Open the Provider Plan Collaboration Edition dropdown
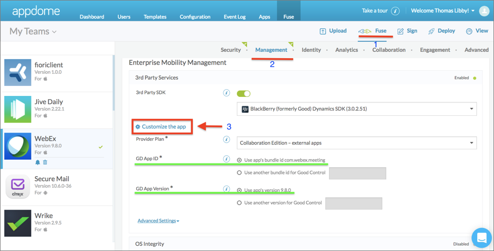Image resolution: width=494 pixels, height=251 pixels. (357, 143)
